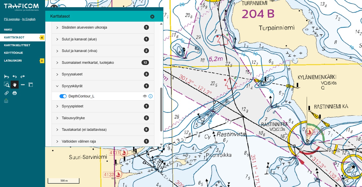Toggle off the DepthContour_L layer switch
The height and width of the screenshot is (187, 362).
(63, 96)
